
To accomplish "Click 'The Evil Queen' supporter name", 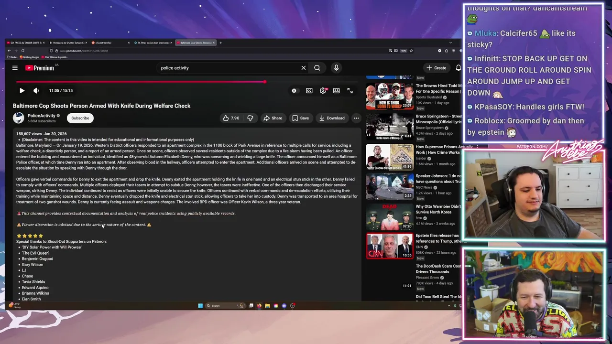I will [35, 253].
